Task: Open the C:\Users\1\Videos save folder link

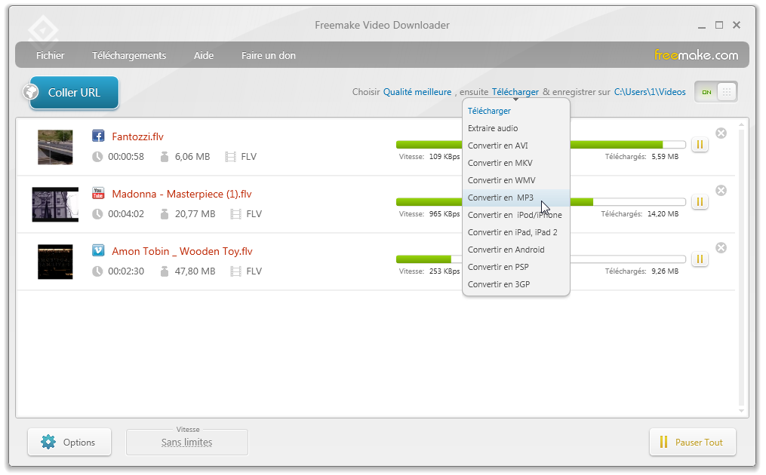Action: coord(650,92)
